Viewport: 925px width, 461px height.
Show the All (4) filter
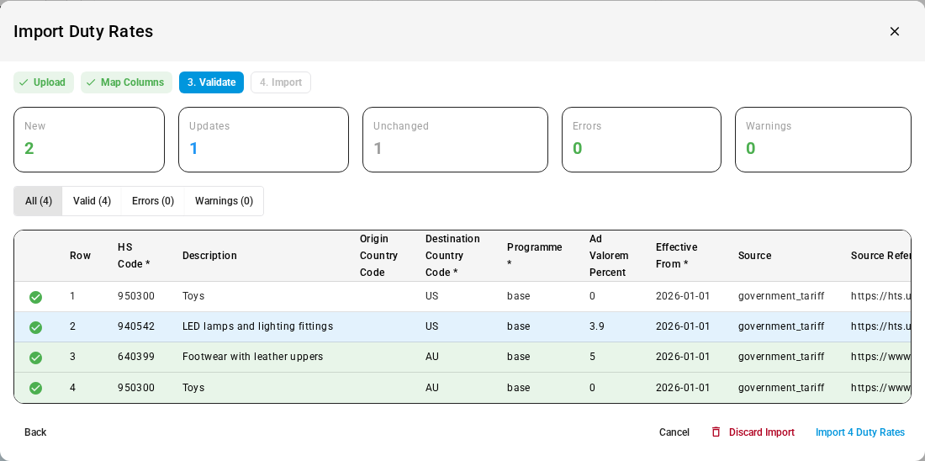[x=39, y=201]
